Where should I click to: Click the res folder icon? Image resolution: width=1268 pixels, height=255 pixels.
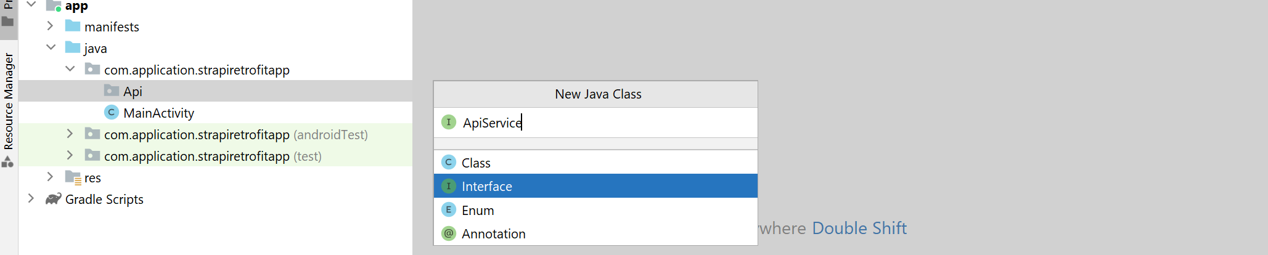coord(73,178)
